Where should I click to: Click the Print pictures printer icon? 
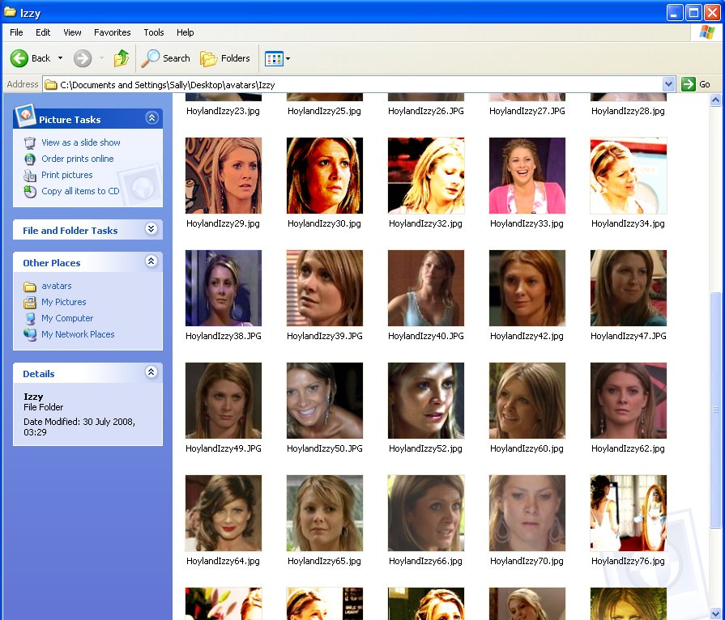[30, 175]
